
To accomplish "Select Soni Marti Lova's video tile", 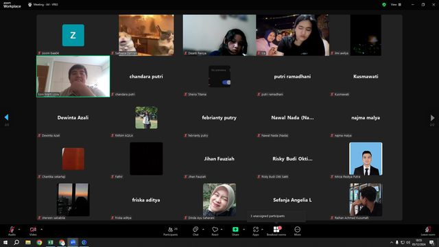I will tap(73, 76).
